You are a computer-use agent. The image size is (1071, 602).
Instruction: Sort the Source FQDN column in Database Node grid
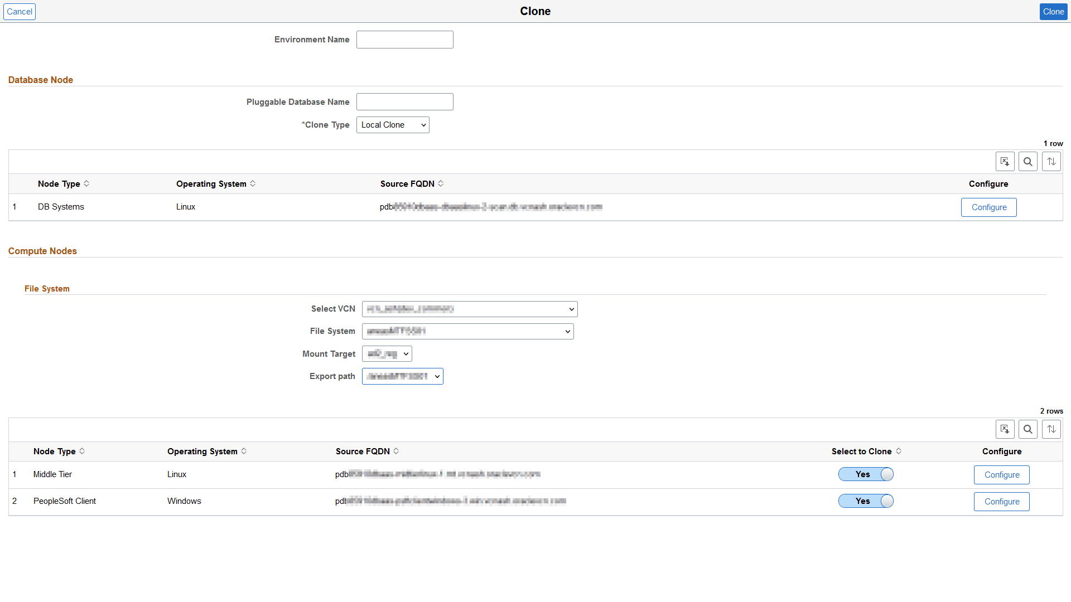[441, 183]
